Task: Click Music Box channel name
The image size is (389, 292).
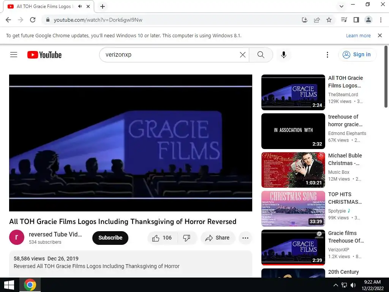Action: pos(338,172)
